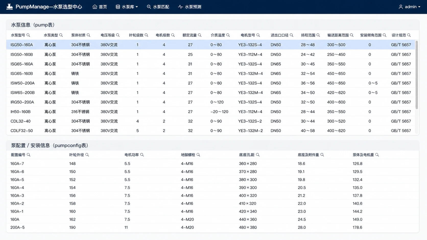Click search icon beside 水泵型号 column
The image size is (427, 240).
pyautogui.click(x=28, y=35)
